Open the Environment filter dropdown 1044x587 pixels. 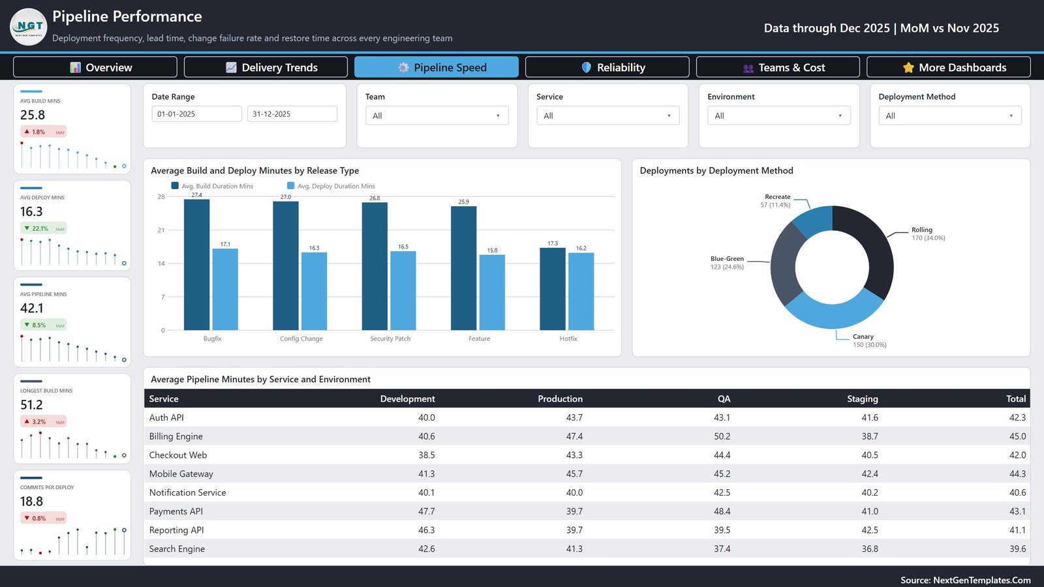[x=779, y=115]
